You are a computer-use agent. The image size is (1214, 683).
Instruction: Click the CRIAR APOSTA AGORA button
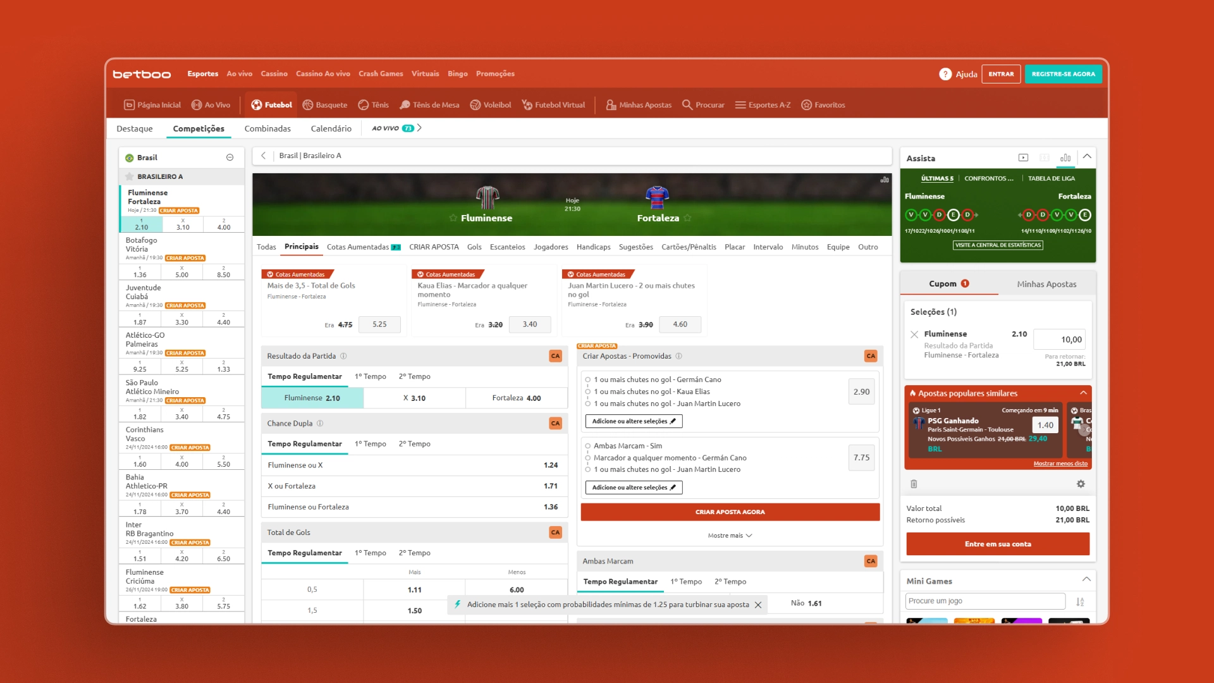coord(730,512)
